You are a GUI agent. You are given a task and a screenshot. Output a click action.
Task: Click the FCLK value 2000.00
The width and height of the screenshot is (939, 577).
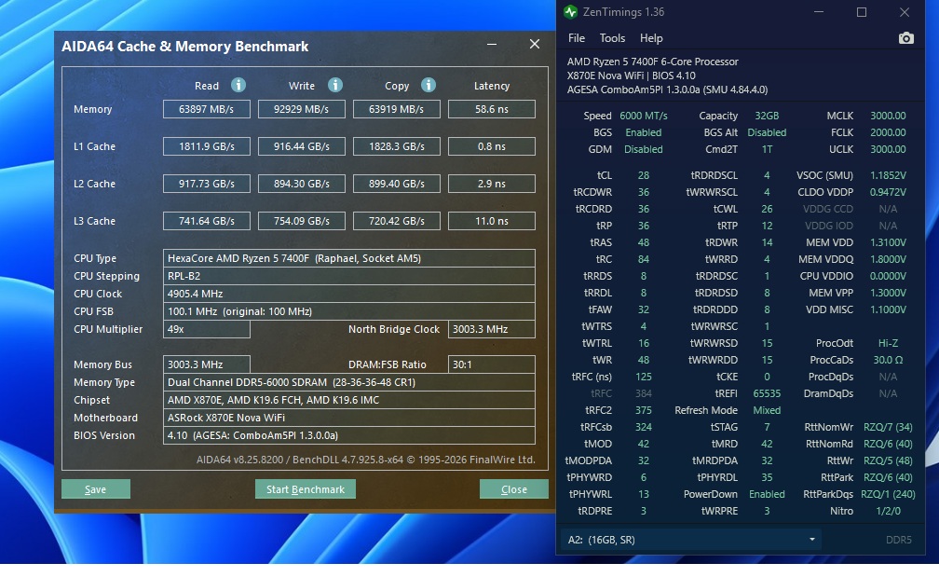888,132
